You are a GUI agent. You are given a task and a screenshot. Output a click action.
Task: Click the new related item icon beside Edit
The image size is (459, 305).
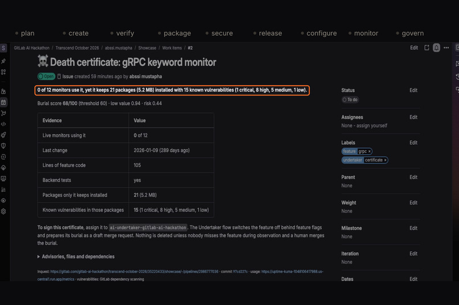(427, 48)
